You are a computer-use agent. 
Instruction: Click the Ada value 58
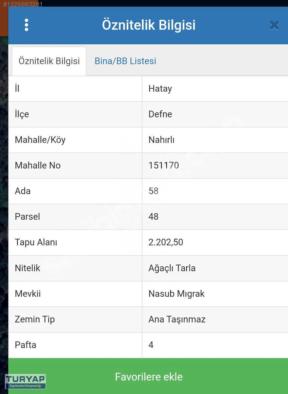click(x=154, y=191)
